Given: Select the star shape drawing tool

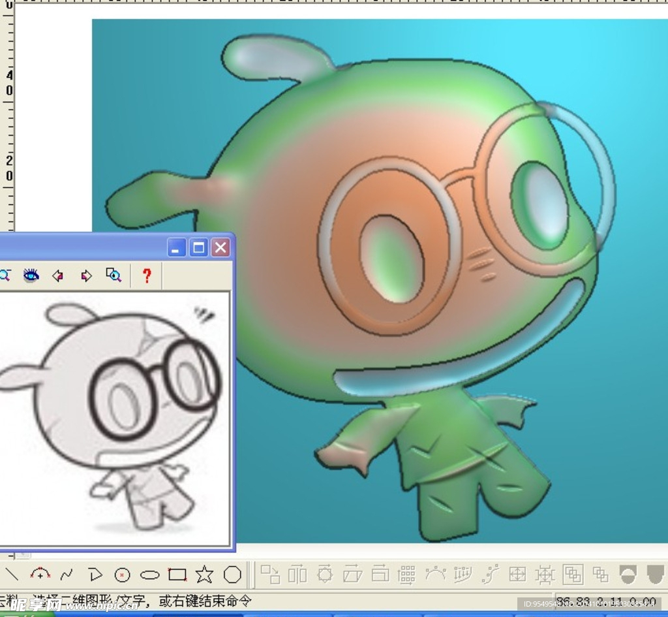Looking at the screenshot, I should coord(204,575).
